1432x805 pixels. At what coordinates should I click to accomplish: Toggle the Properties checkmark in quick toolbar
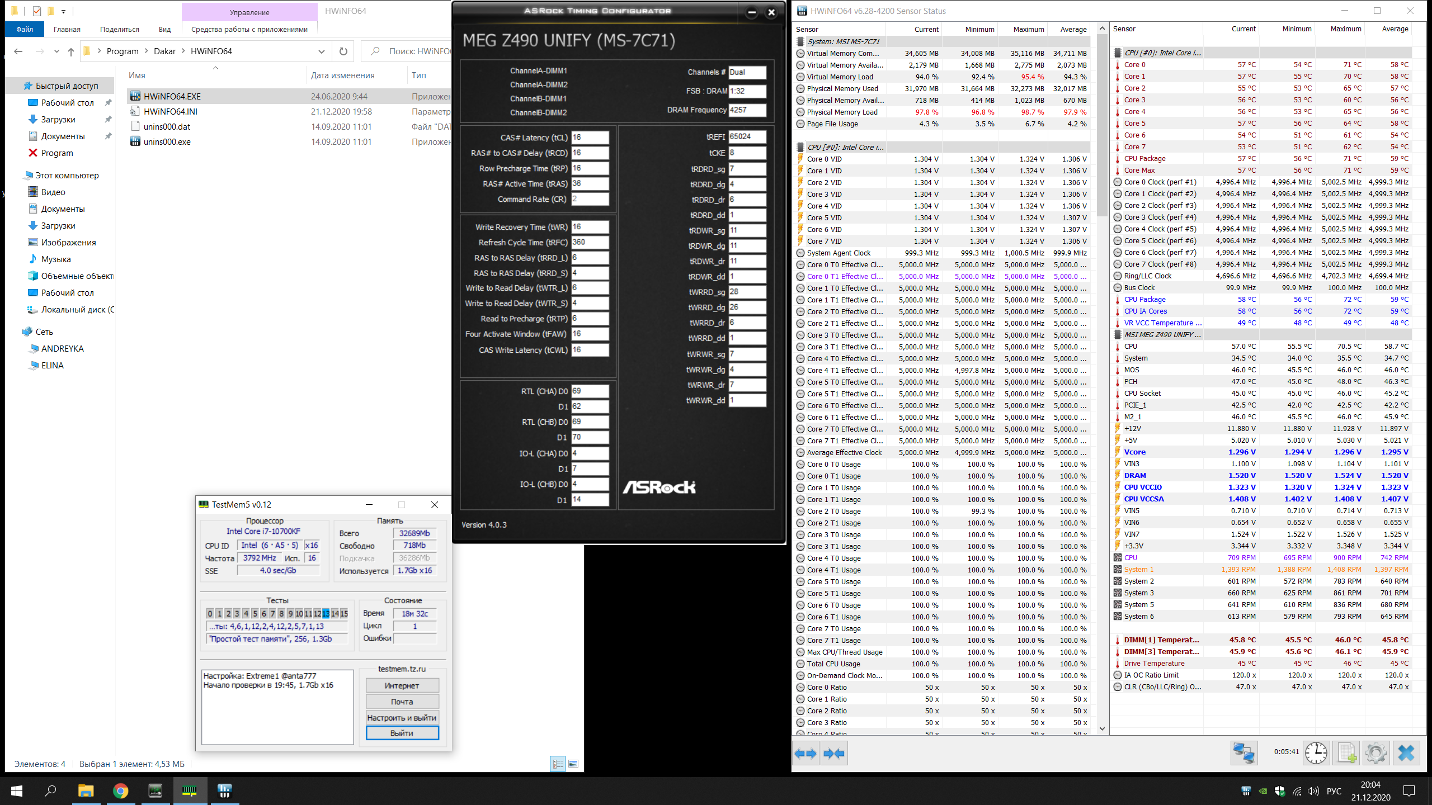(x=37, y=11)
